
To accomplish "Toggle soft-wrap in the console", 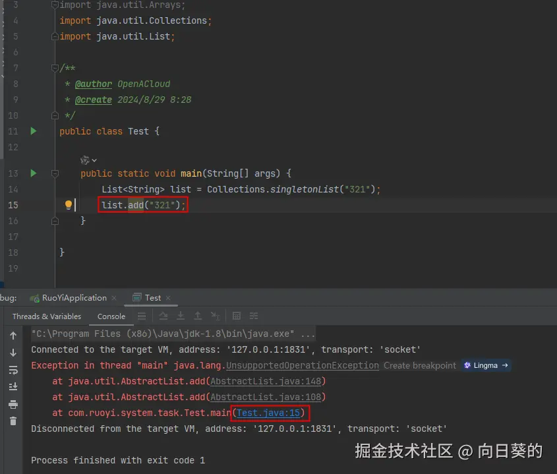I will pos(13,370).
